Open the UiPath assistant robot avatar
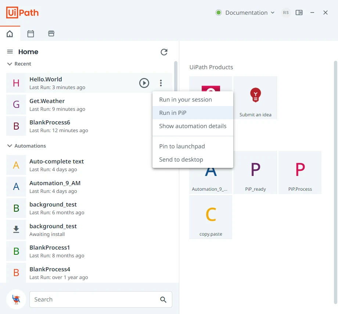The width and height of the screenshot is (338, 314). pos(16,299)
